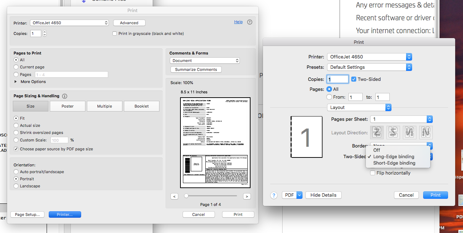
Task: Open the Presets Default Settings dropdown
Action: (x=370, y=67)
